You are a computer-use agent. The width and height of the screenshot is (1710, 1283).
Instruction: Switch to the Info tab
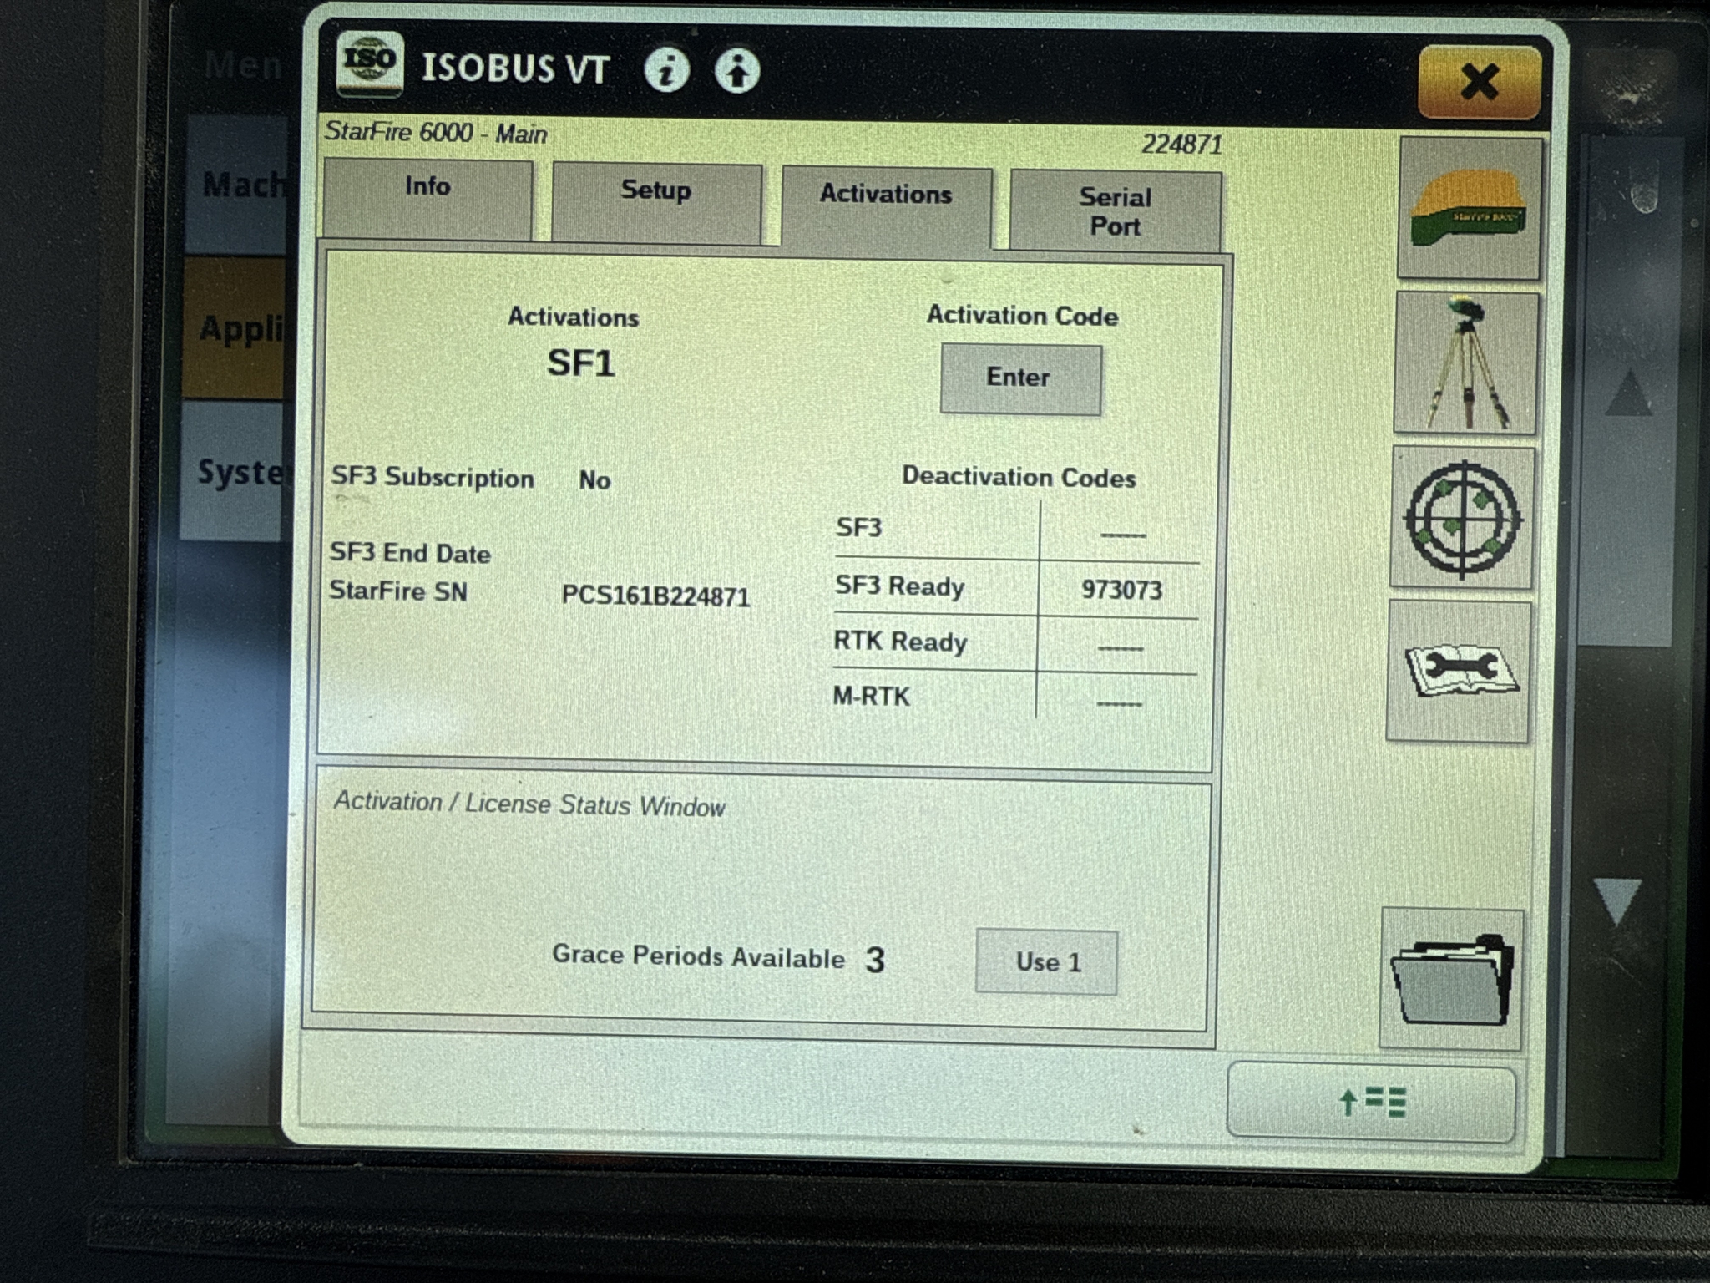point(427,199)
